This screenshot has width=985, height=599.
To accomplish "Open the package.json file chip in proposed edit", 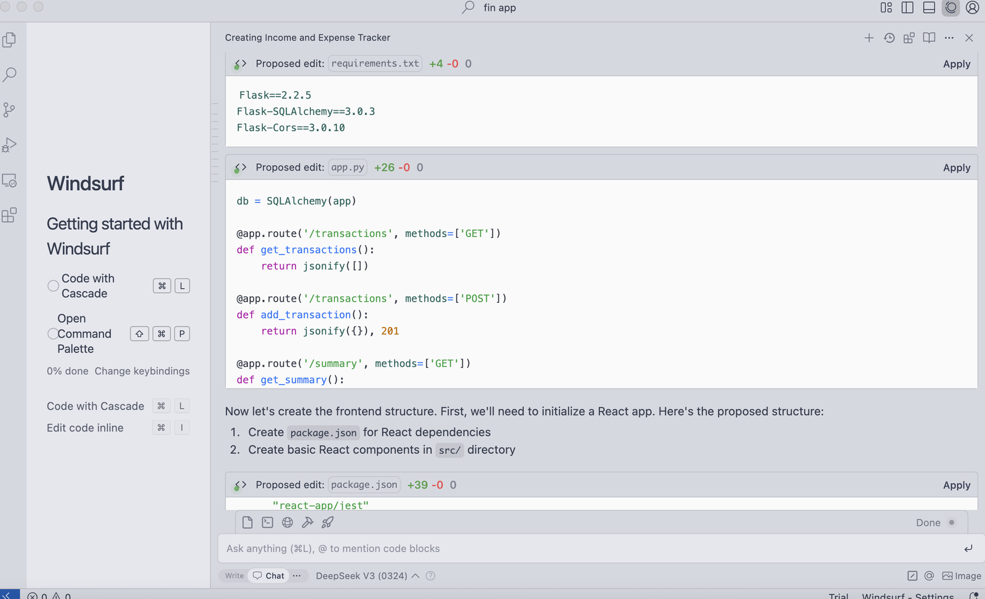I will click(364, 485).
